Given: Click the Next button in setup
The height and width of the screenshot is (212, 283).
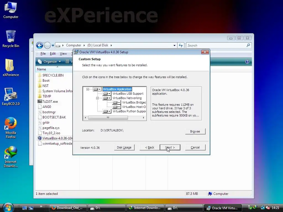Looking at the screenshot, I should pos(170,147).
